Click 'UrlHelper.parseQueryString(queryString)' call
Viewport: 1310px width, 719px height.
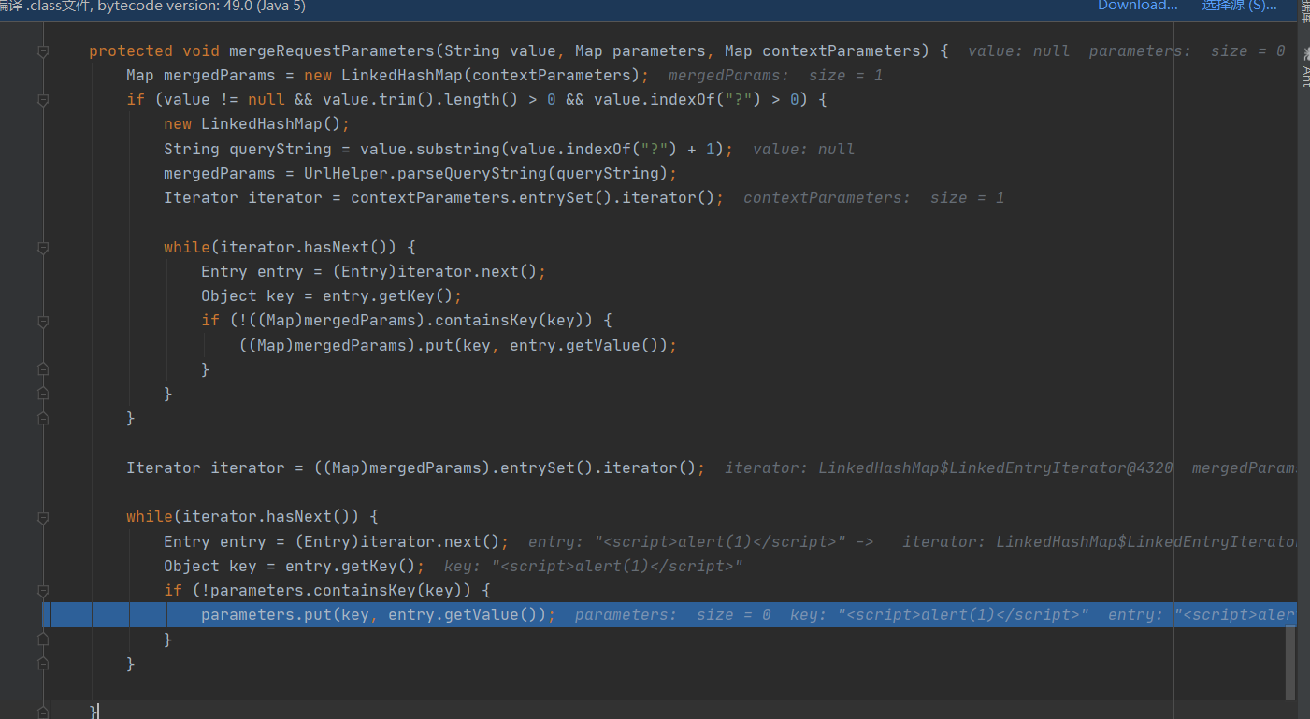coord(486,174)
